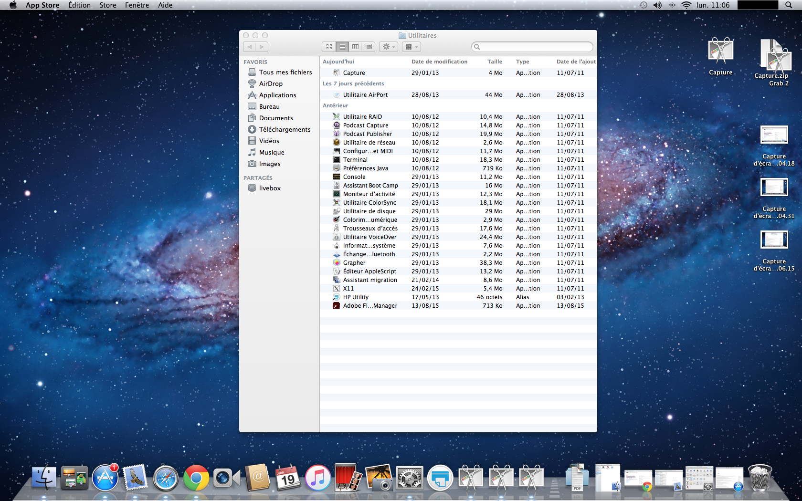Select AirDrop in the sidebar

tap(270, 84)
